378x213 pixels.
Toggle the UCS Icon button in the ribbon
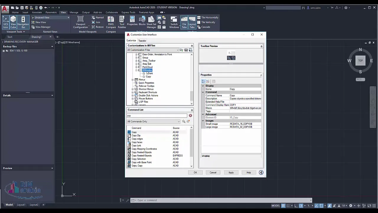[x=6, y=22]
